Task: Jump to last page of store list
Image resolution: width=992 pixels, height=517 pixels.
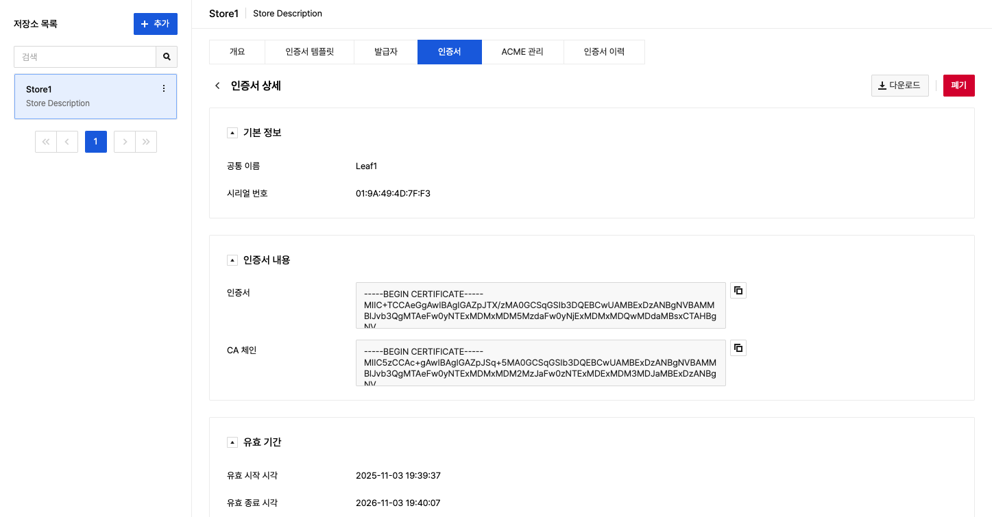Action: (146, 142)
